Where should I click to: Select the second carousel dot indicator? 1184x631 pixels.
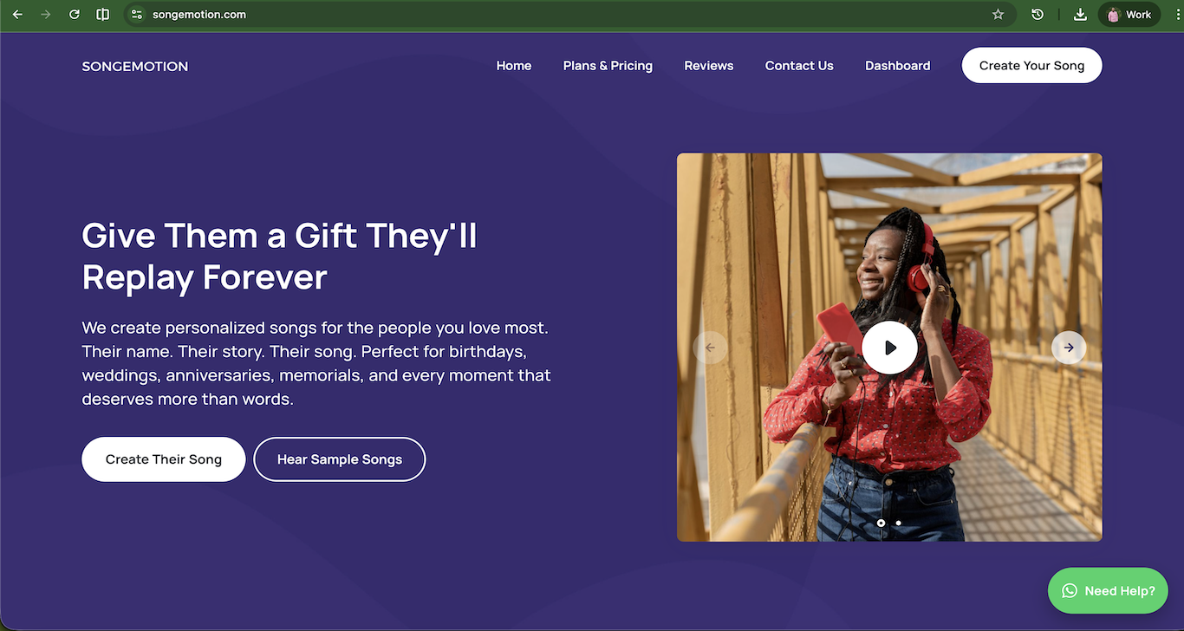(898, 523)
